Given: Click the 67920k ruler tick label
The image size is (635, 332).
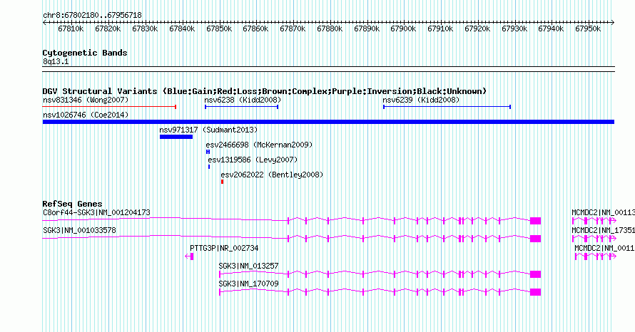Looking at the screenshot, I should click(477, 29).
